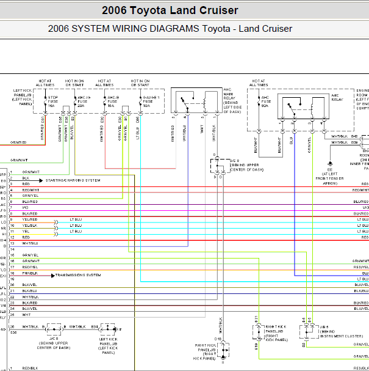
Task: Select pin 7 VIO wire label
Action: coord(25,208)
